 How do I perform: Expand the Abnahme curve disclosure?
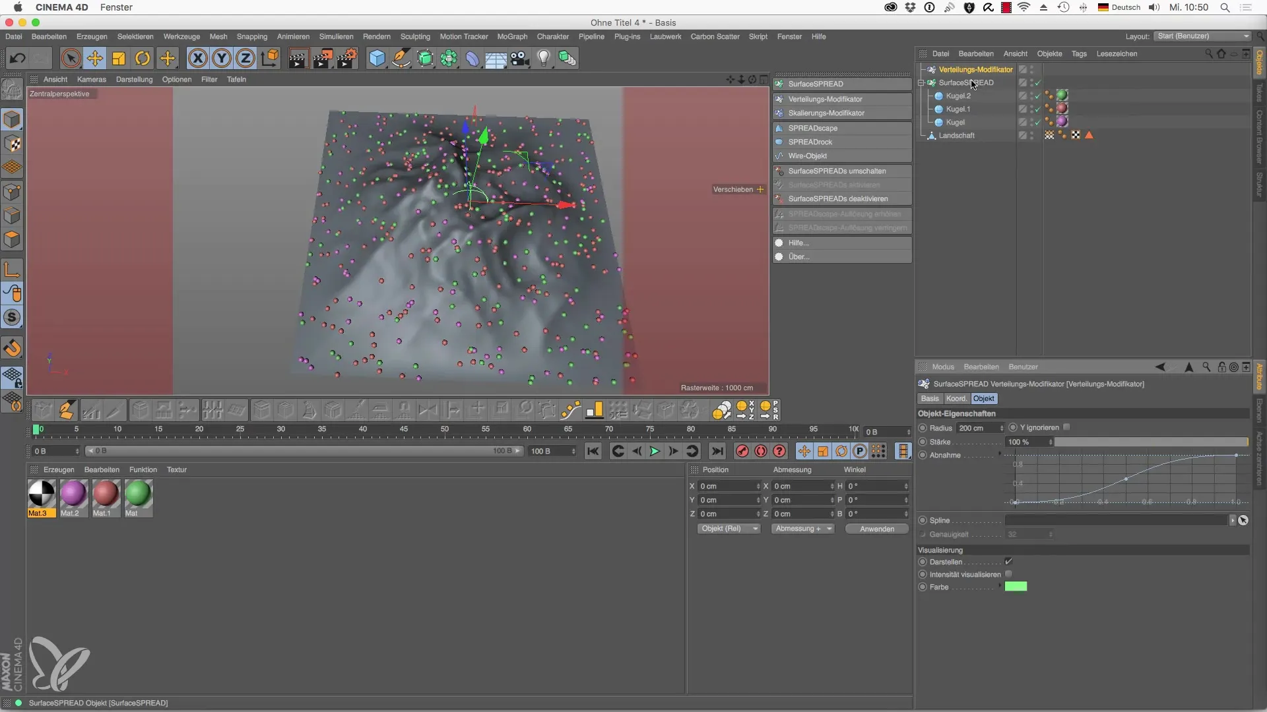(999, 454)
